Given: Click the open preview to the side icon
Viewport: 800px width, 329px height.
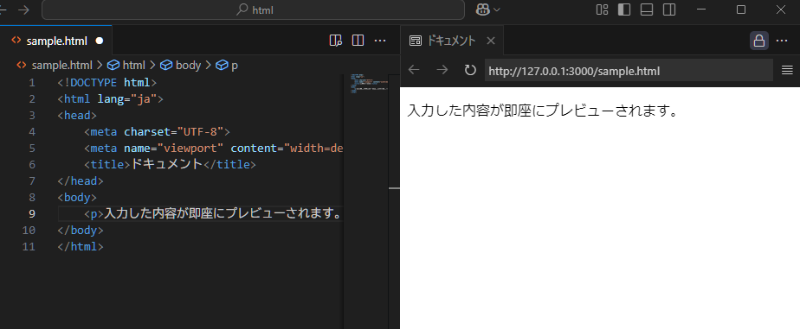Looking at the screenshot, I should [x=335, y=41].
